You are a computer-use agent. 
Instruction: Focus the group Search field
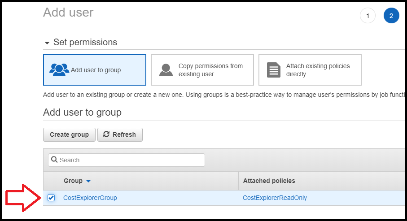(130, 160)
